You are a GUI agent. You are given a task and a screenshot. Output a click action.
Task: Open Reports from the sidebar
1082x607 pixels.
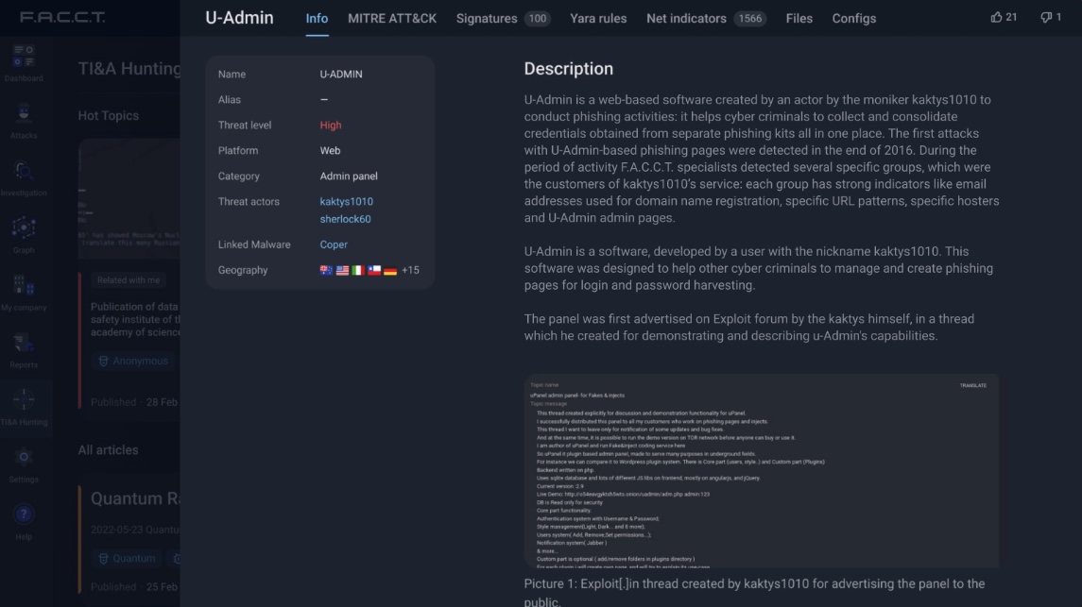pos(24,344)
